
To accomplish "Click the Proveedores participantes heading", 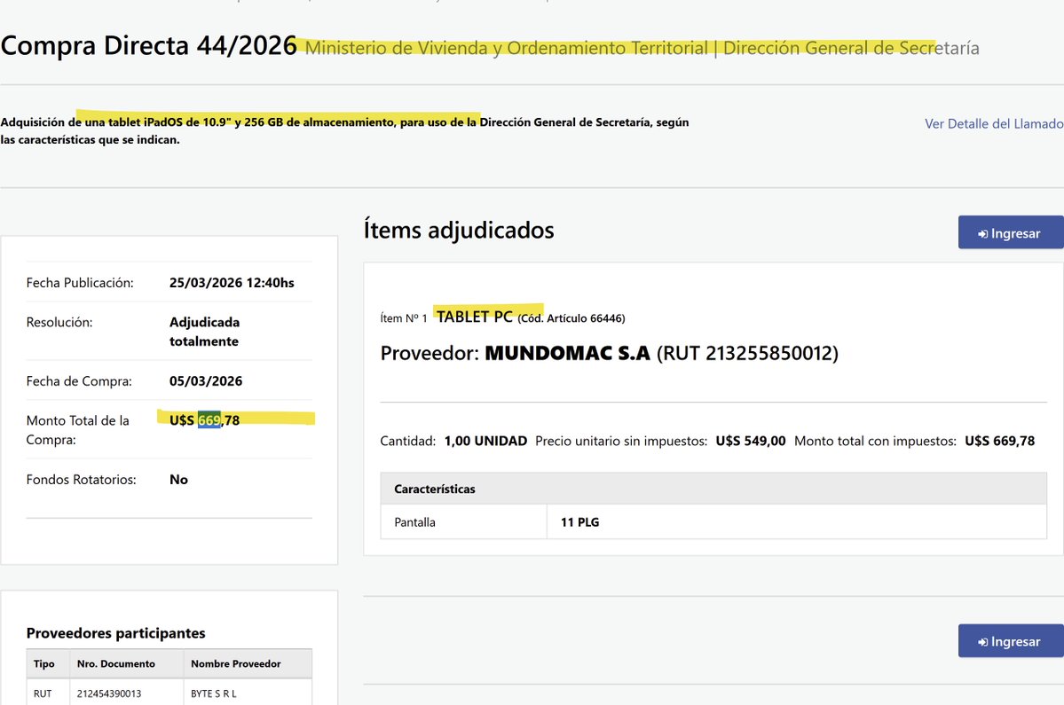I will pos(116,633).
